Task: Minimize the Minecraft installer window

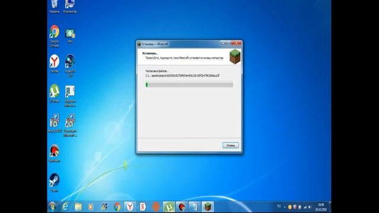Action: 223,43
